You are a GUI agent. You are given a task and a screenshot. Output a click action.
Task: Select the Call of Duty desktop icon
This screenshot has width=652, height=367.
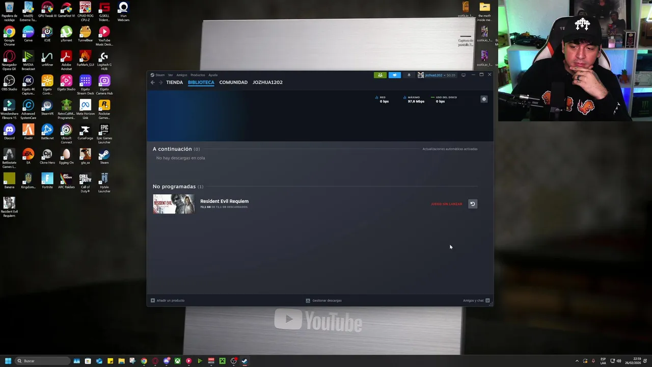(x=85, y=183)
